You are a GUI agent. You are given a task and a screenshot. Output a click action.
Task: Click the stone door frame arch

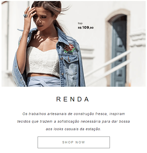[x=118, y=14]
